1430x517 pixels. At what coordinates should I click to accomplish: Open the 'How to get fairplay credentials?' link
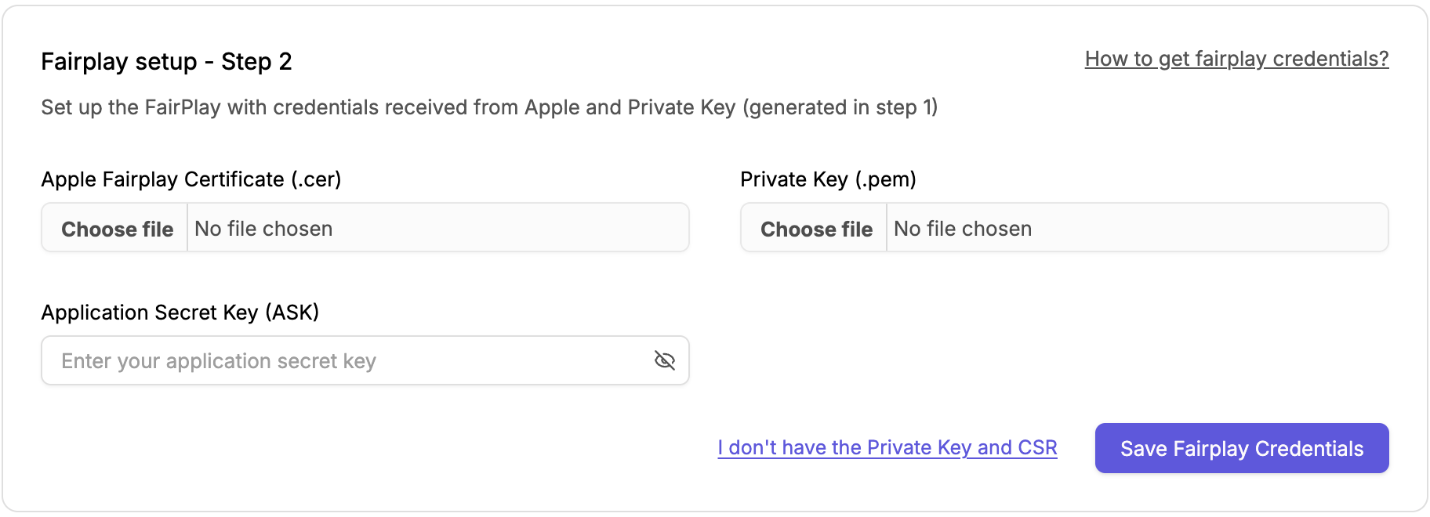[x=1236, y=59]
